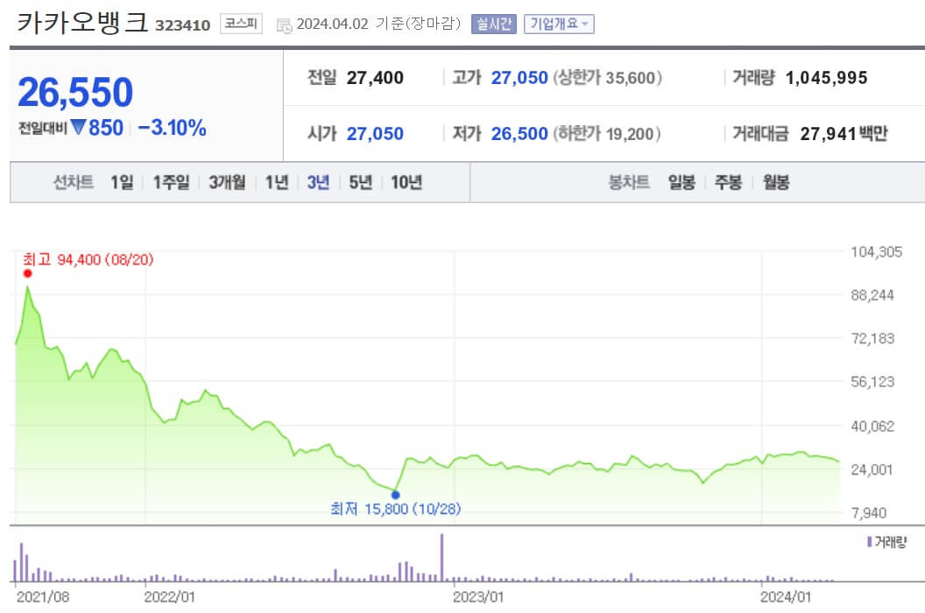Select 주봉 weekly candlestick view
This screenshot has width=925, height=613.
click(727, 183)
